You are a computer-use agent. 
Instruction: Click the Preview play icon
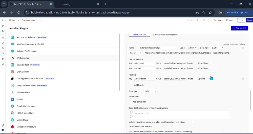click(x=240, y=20)
